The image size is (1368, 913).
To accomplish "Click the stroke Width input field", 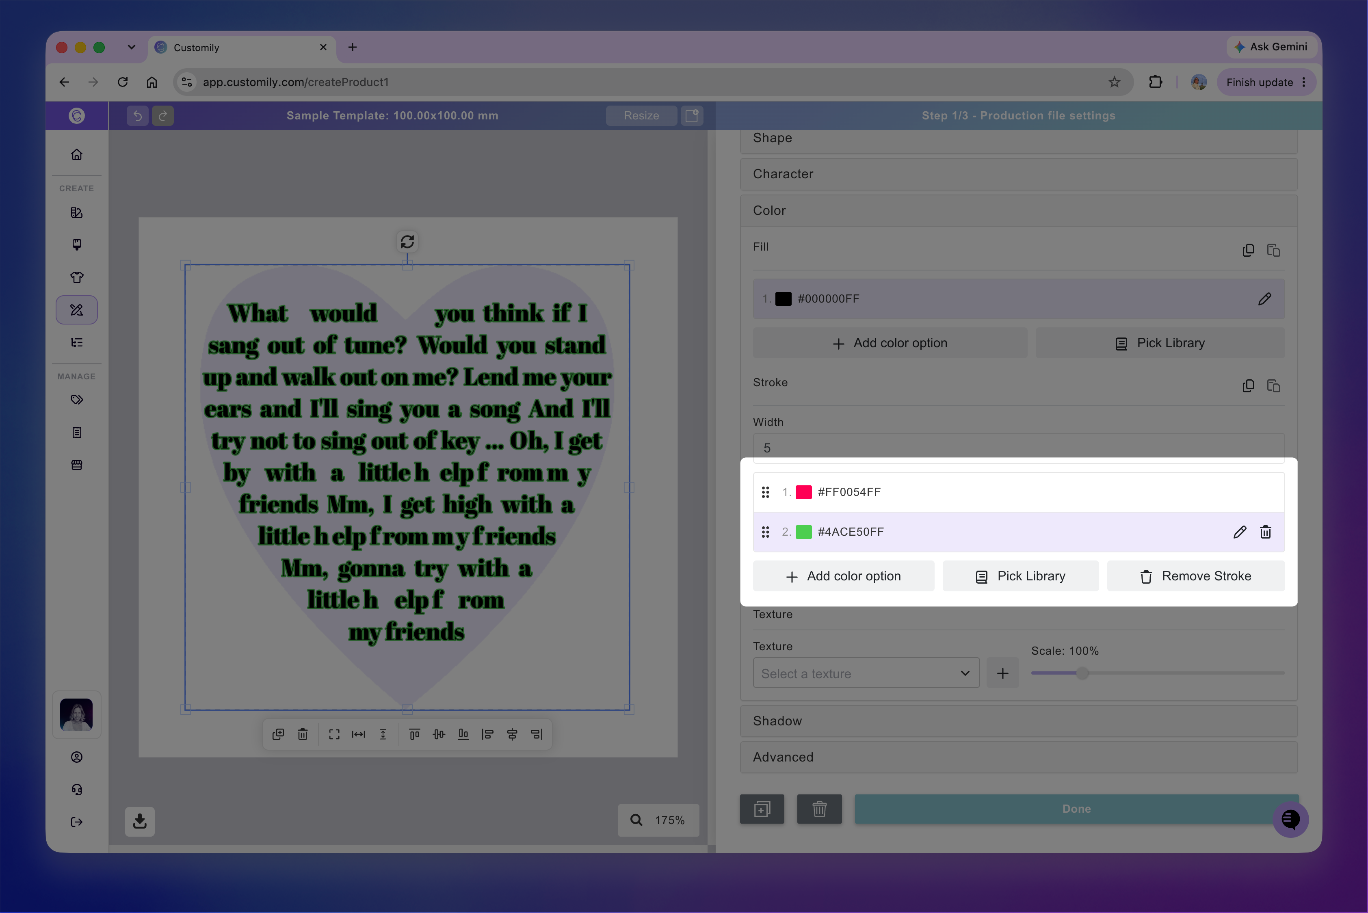I will [x=1019, y=448].
